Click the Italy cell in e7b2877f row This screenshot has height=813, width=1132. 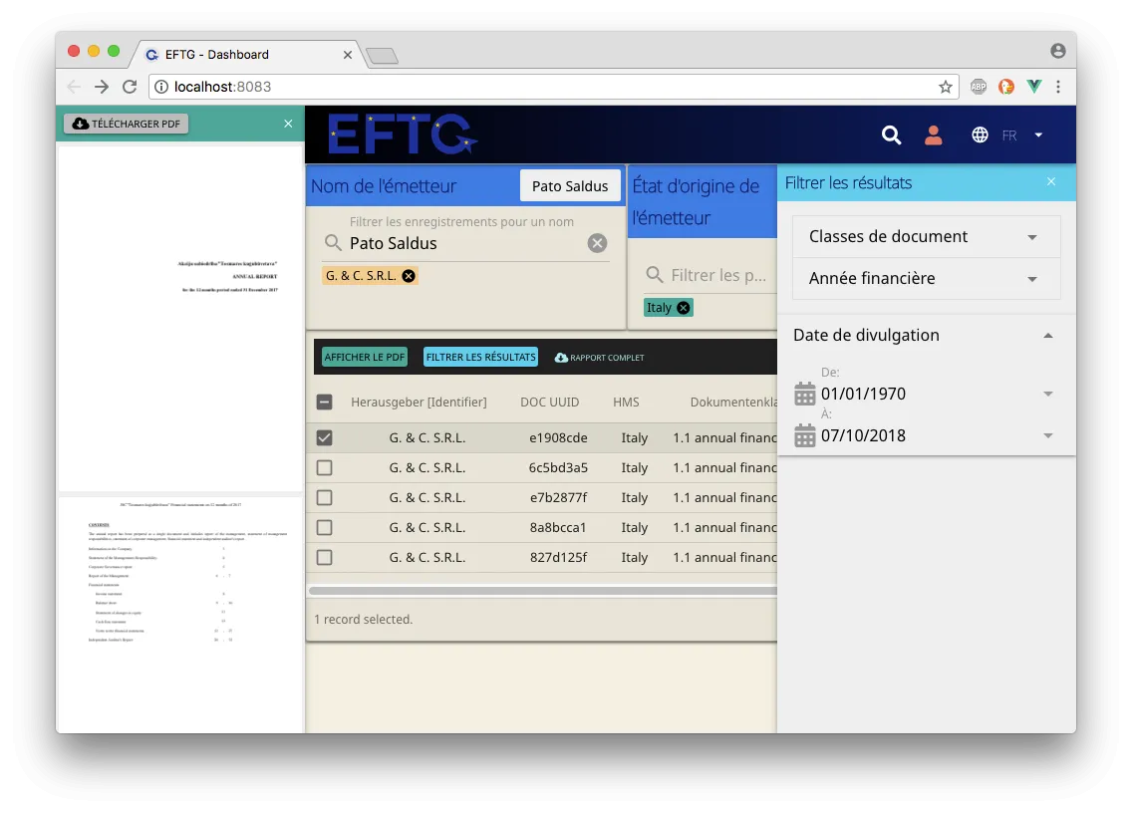[634, 497]
